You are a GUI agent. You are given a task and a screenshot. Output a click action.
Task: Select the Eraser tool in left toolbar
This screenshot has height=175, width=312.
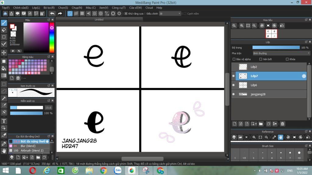point(4,30)
